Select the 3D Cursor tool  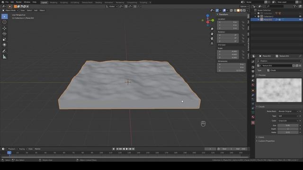point(4,22)
